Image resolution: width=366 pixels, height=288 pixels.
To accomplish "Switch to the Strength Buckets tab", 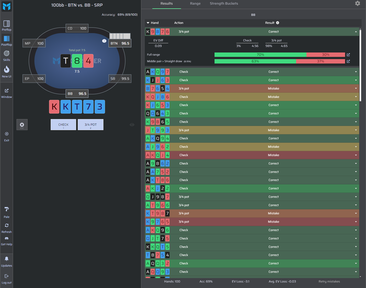I will (x=224, y=4).
